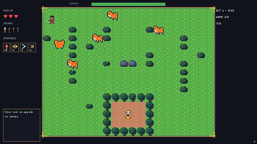Click the left gray boulder
257x144 pixels.
124,63
